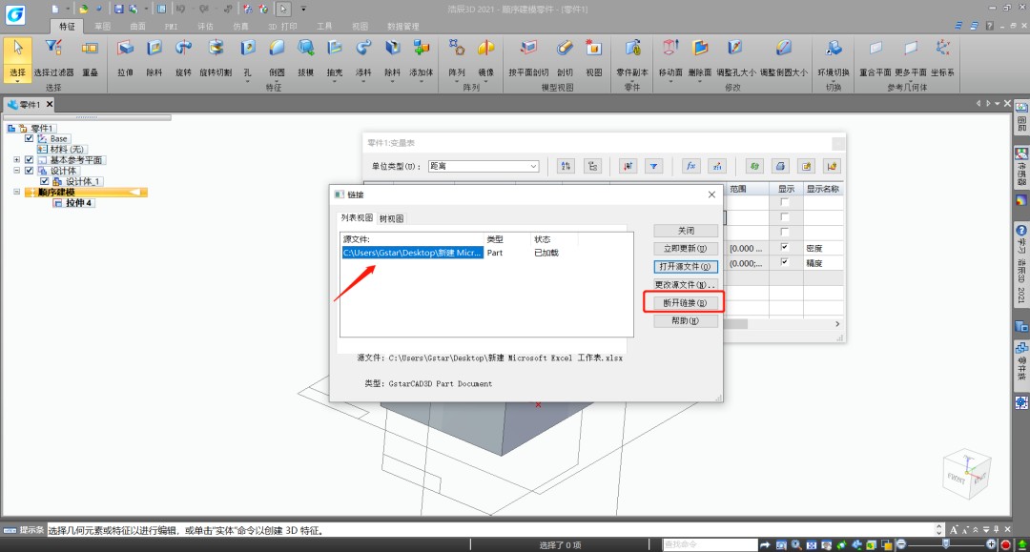This screenshot has width=1030, height=552.
Task: Open the 草图 ribbon tab
Action: coord(102,27)
